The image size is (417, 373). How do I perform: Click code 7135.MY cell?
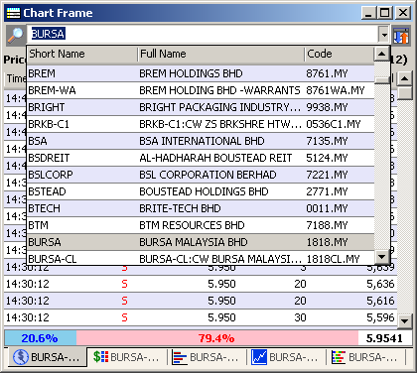[327, 141]
